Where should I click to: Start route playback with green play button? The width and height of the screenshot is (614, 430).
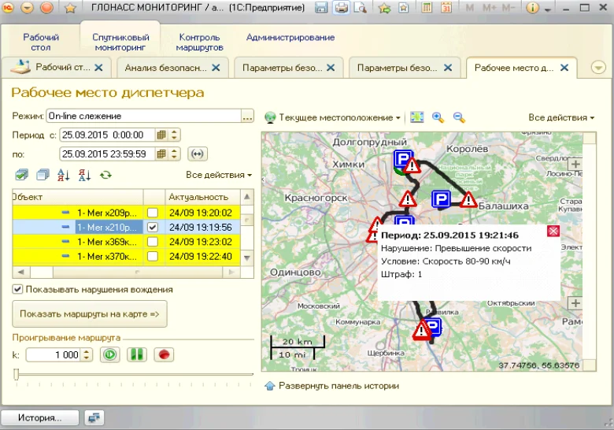[109, 354]
